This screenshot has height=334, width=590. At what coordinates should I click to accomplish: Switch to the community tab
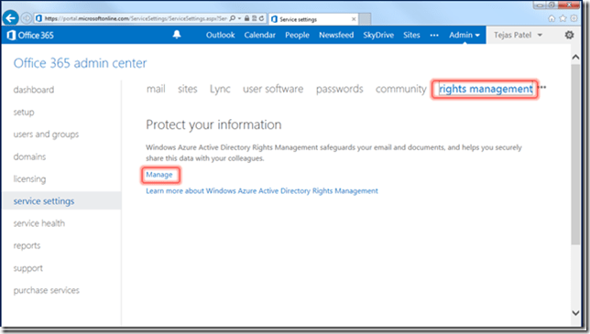(400, 89)
